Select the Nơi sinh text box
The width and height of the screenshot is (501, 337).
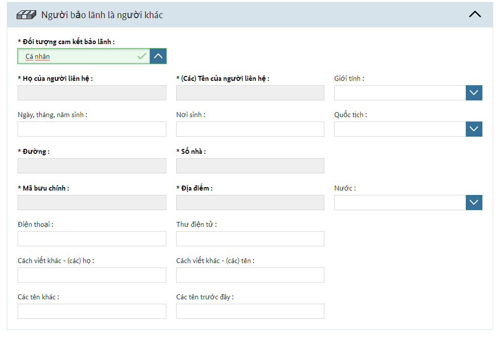(x=250, y=129)
